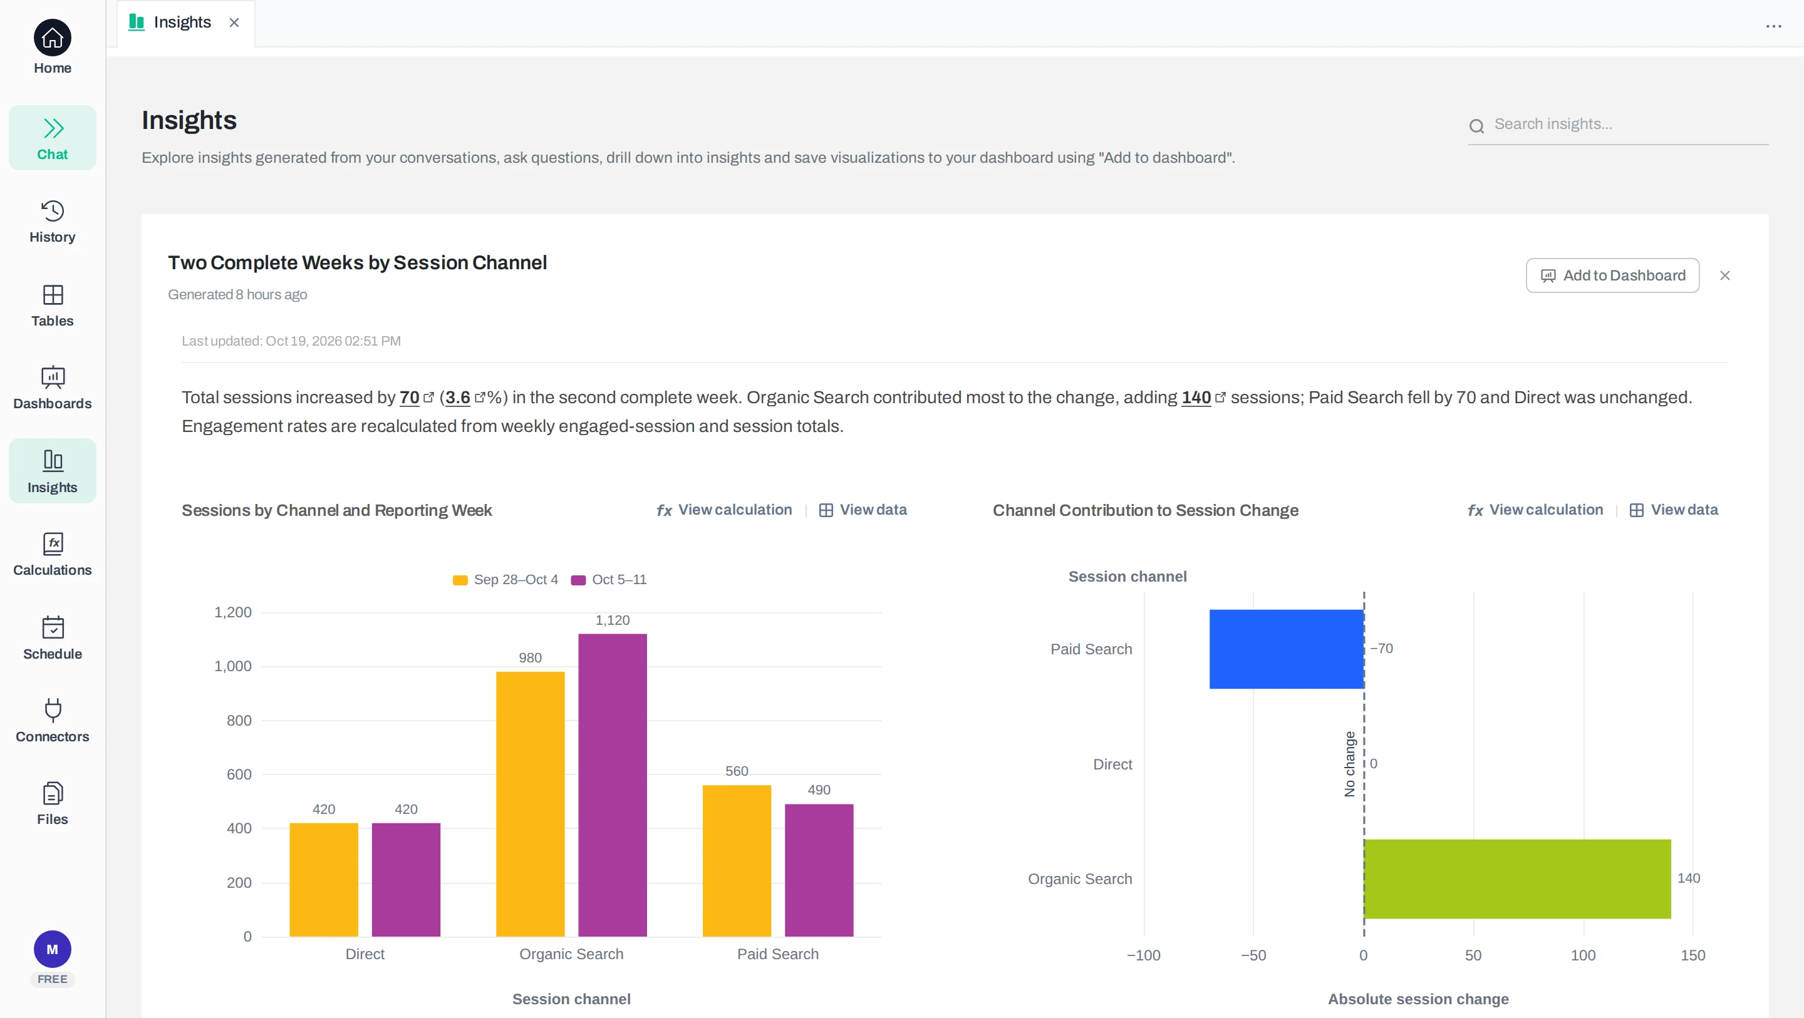Select the Insights sidebar item
Viewport: 1804px width, 1018px height.
(x=53, y=471)
